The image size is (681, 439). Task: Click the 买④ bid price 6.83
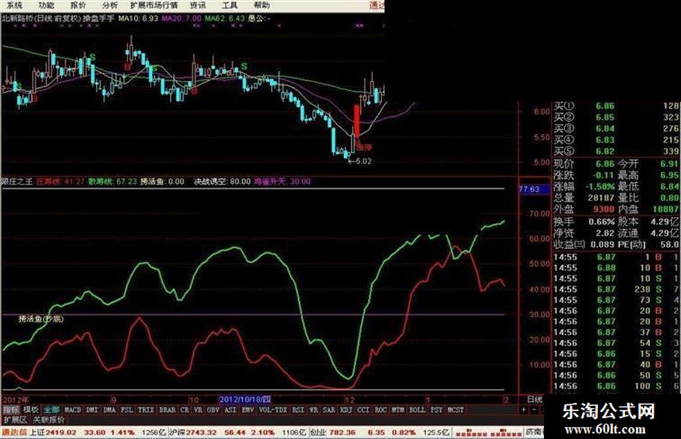(x=605, y=140)
